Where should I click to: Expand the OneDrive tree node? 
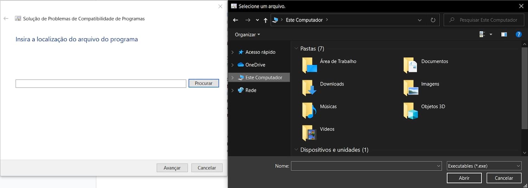click(x=232, y=65)
